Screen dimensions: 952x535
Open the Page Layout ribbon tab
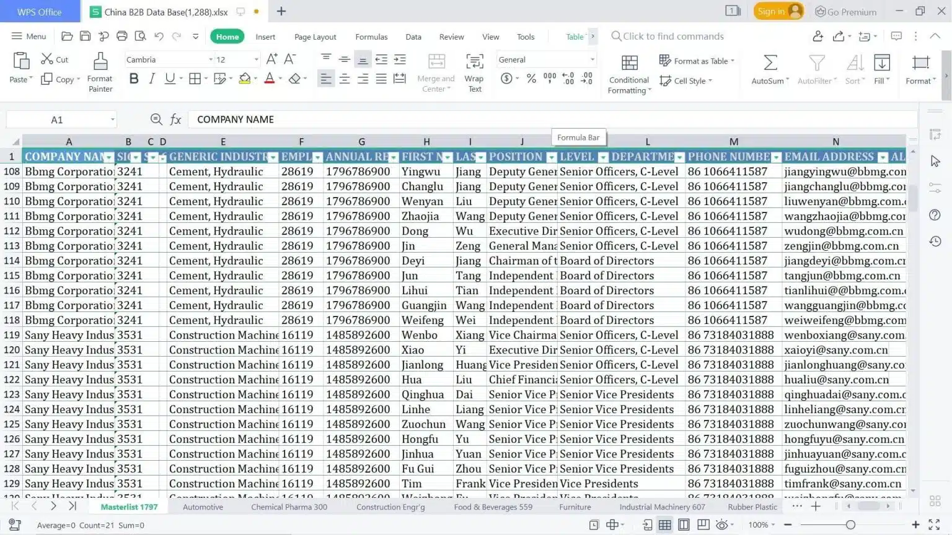(x=315, y=37)
